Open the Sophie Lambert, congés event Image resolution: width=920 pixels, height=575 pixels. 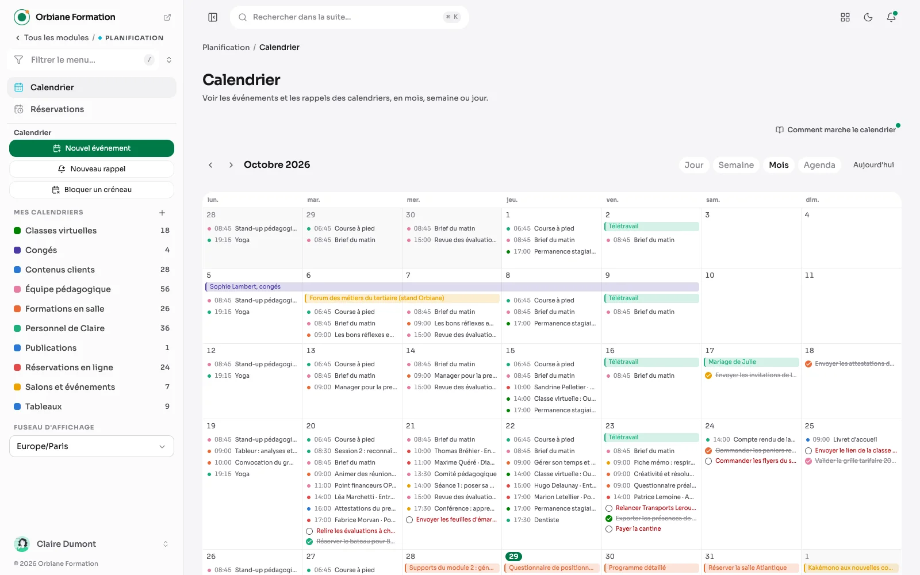point(452,286)
